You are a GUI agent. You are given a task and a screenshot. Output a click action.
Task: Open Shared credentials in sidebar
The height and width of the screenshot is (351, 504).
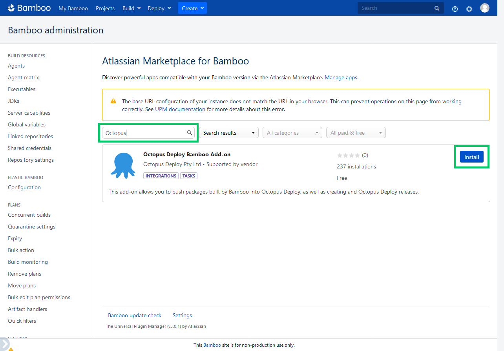click(30, 148)
